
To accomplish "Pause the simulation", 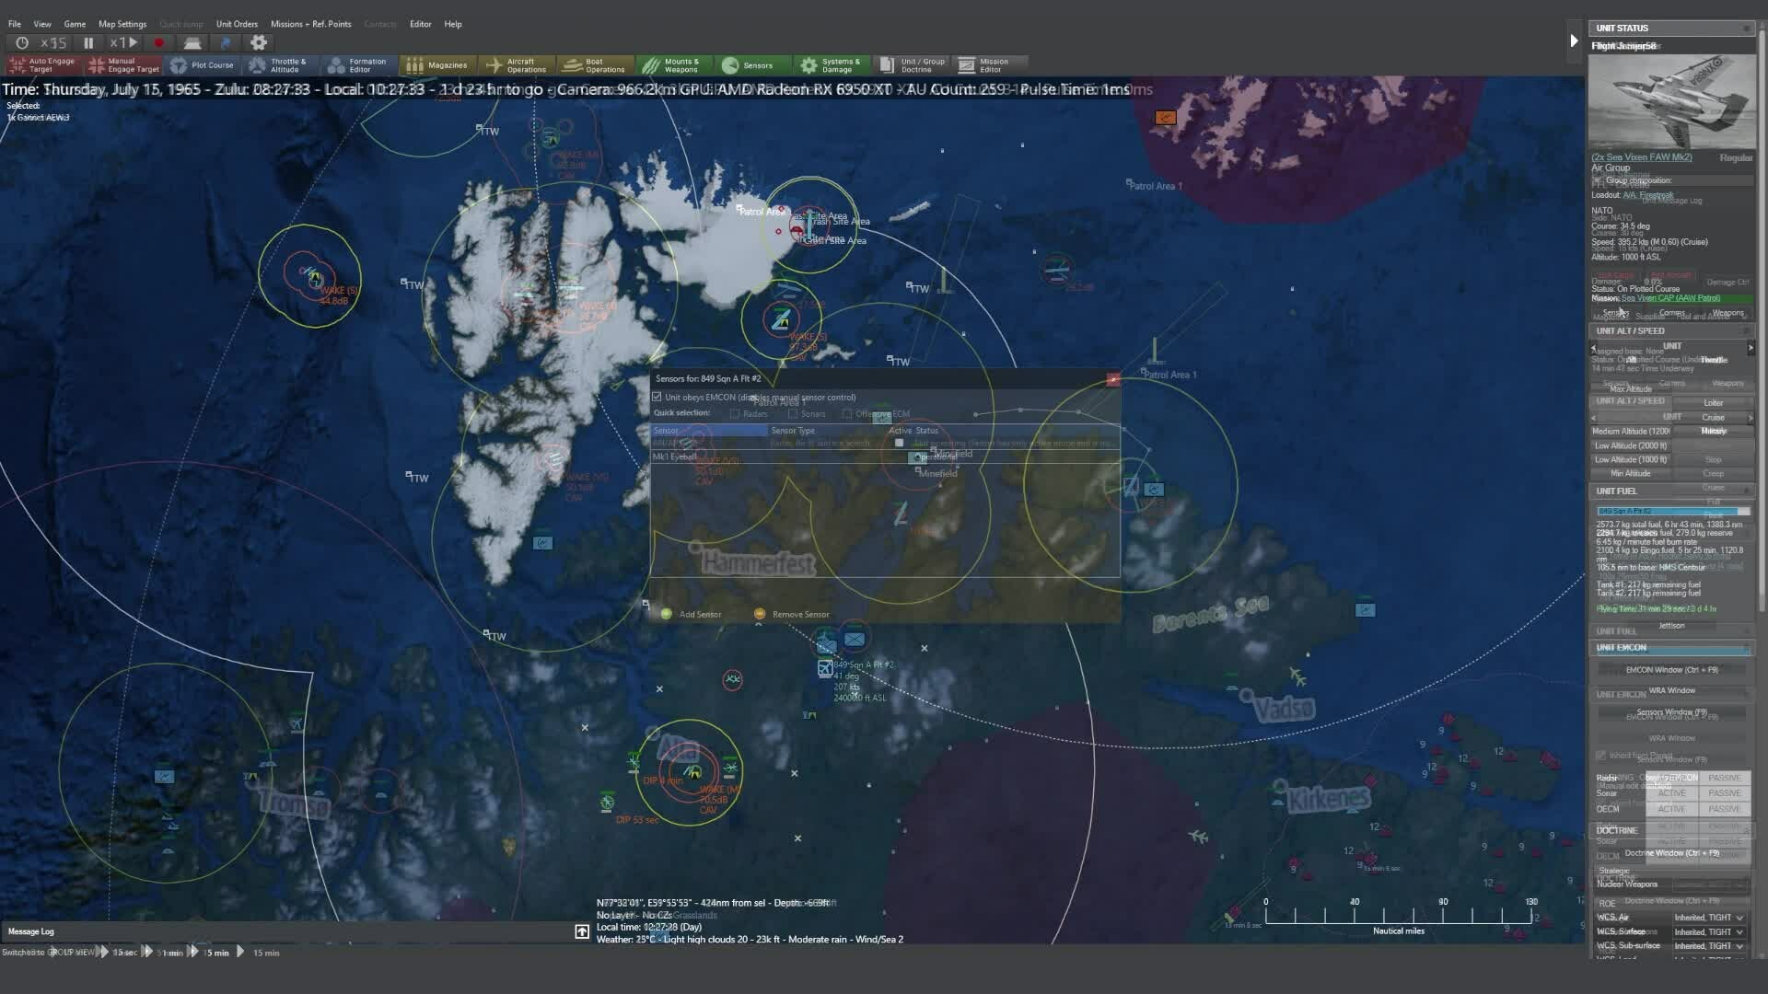I will 88,42.
